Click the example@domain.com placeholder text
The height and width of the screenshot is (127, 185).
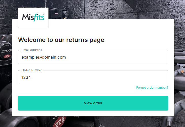[x=44, y=57]
